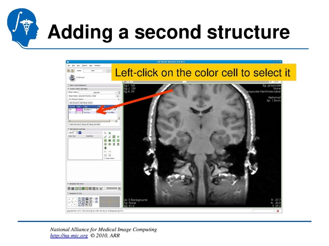Click the pink color cell for Structure 1

point(79,110)
